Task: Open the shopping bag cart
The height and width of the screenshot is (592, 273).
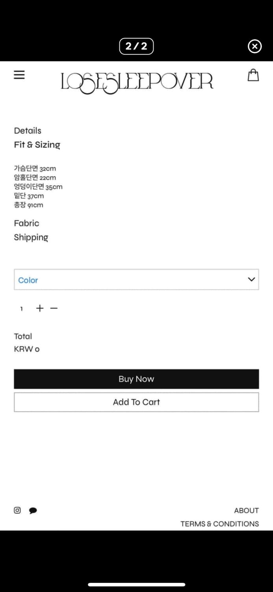Action: coord(253,75)
